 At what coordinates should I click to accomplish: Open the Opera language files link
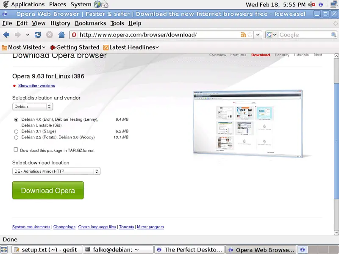[x=97, y=227]
